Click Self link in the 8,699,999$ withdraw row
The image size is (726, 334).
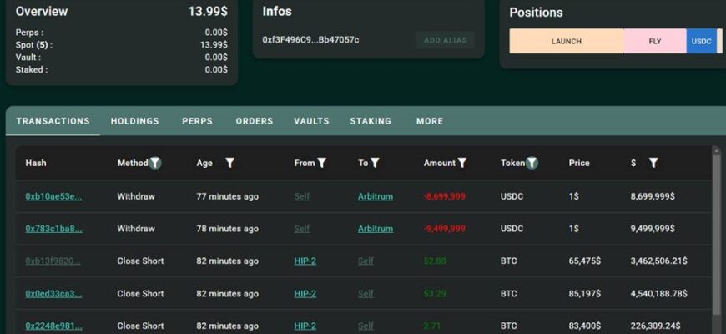coord(302,196)
